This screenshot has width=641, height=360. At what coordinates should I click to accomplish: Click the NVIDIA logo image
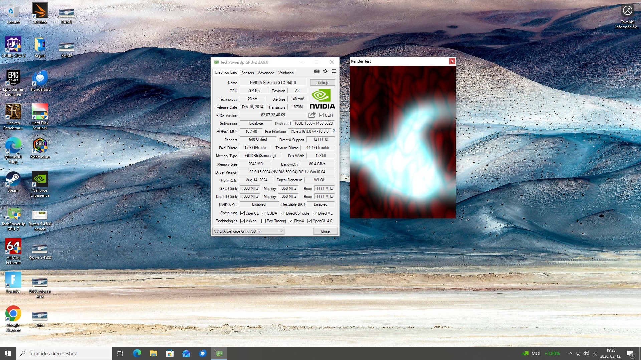(322, 99)
